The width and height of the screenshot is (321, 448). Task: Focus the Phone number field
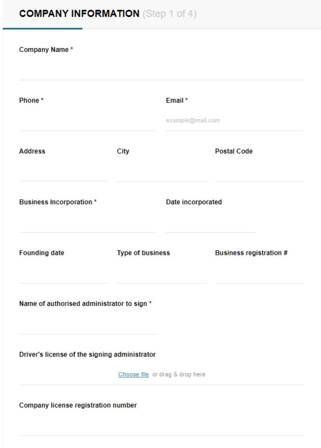pos(88,121)
